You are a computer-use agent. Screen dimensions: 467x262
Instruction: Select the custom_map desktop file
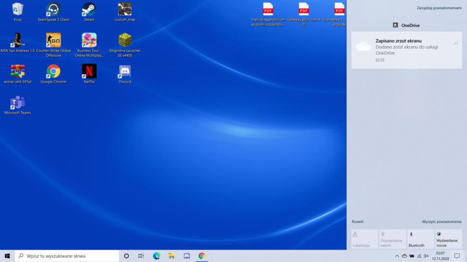click(125, 12)
